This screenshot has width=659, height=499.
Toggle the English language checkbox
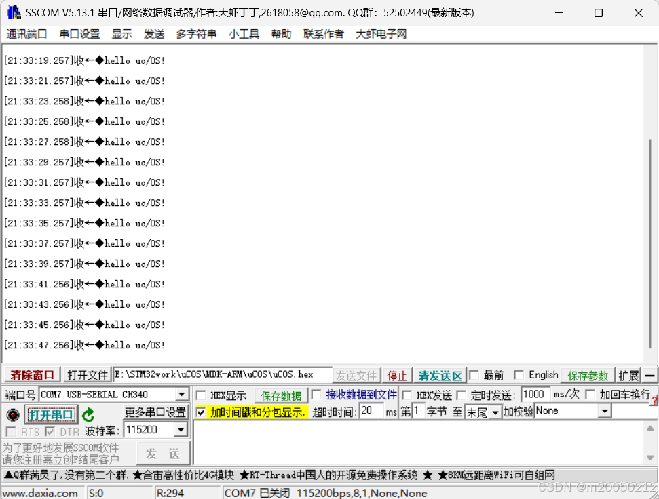[x=519, y=375]
